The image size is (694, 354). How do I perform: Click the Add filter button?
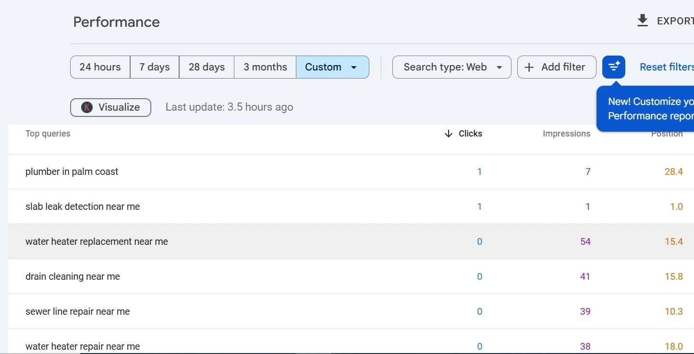tap(557, 67)
